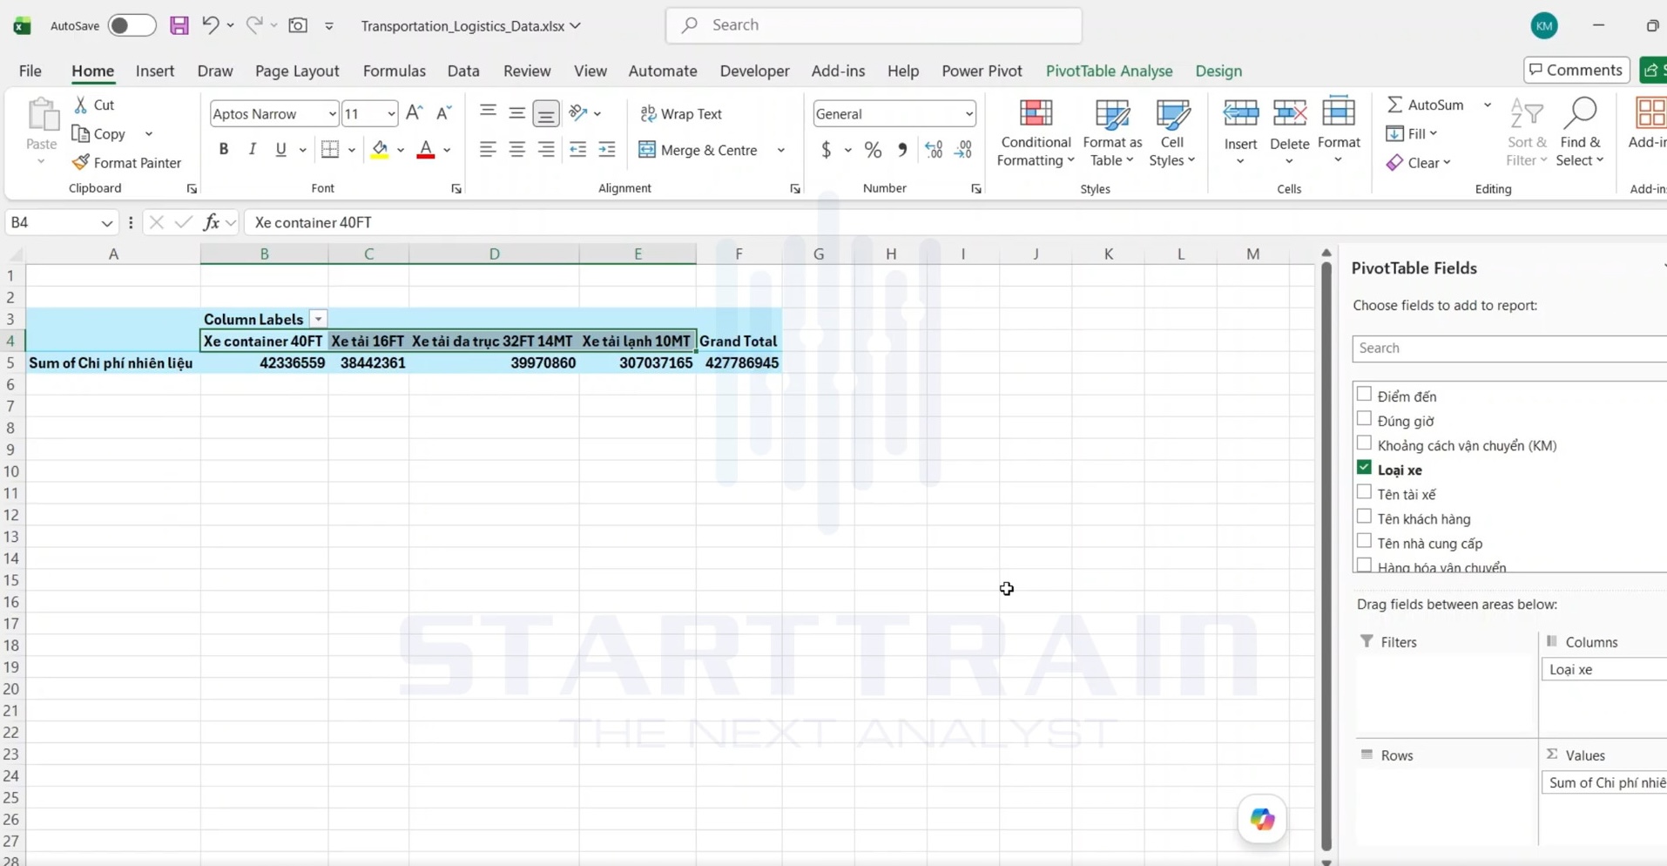Click the Delete cells icon
The image size is (1667, 866).
[x=1289, y=113]
